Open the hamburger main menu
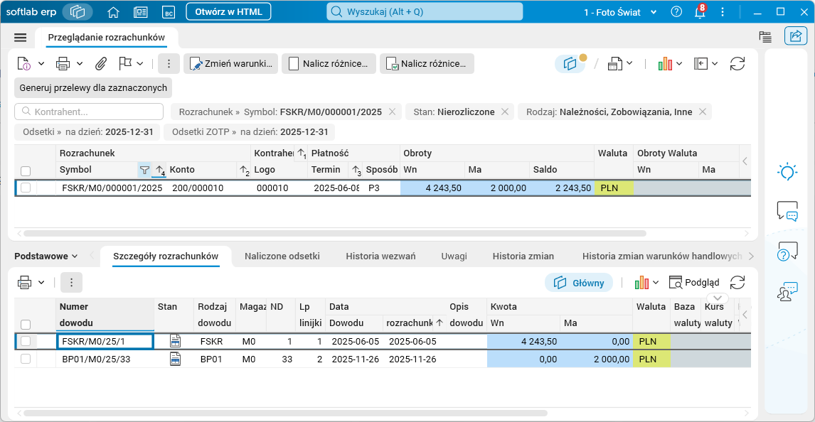This screenshot has width=815, height=422. tap(21, 38)
